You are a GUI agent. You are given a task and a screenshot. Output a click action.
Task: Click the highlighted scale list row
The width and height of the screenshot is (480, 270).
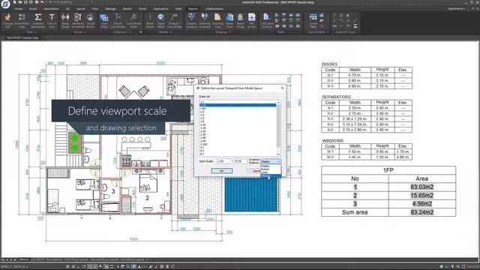pos(238,105)
